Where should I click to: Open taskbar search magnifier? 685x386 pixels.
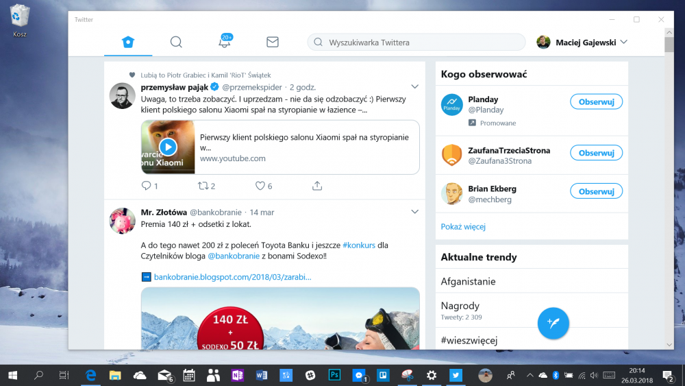[38, 375]
